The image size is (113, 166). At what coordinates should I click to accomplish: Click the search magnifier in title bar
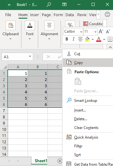[x=49, y=5]
